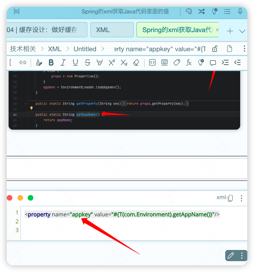Viewport: 254px width, 272px height.
Task: Copy the code block with copy icon
Action: [230, 198]
